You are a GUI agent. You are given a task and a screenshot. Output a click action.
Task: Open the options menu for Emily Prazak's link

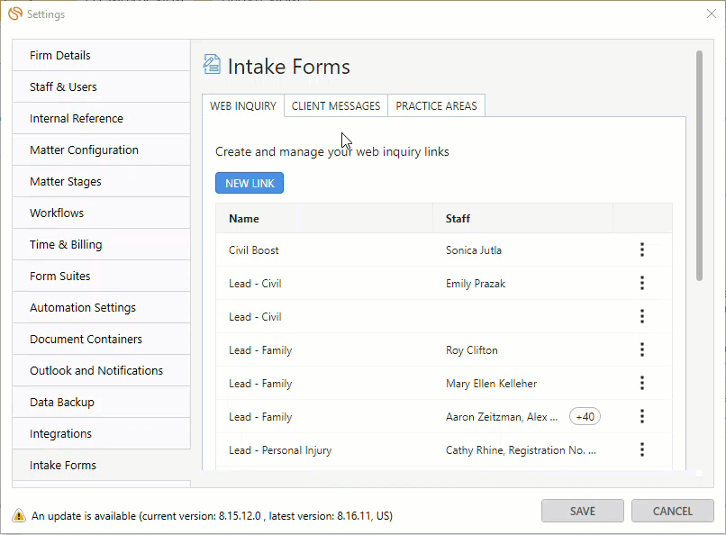(641, 283)
